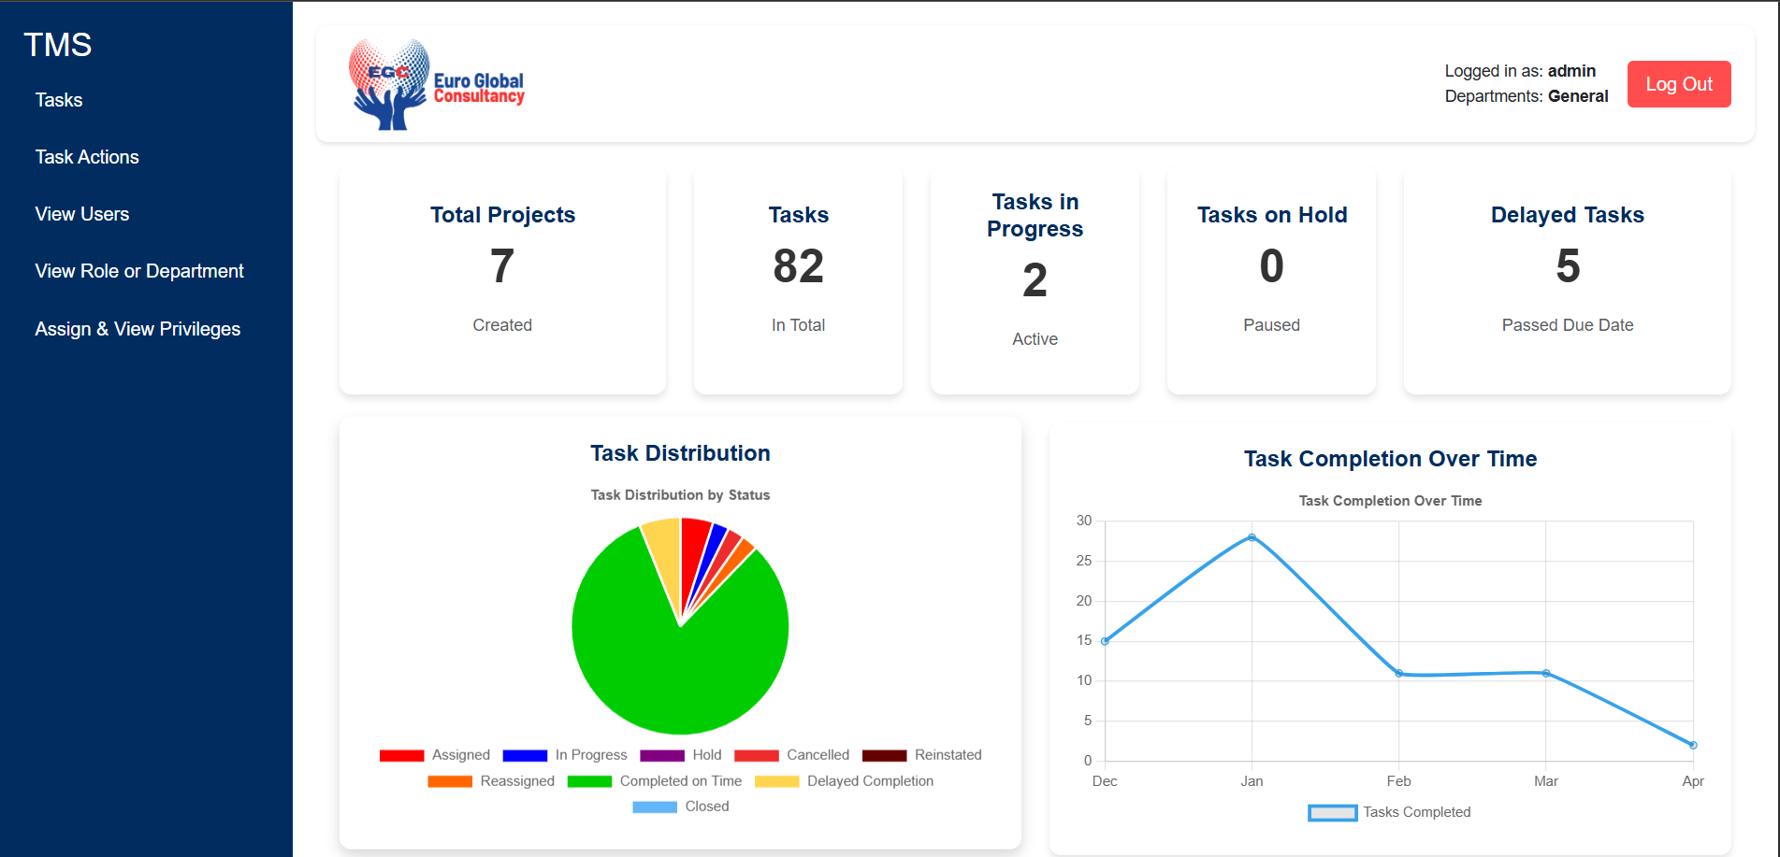The image size is (1780, 857).
Task: Toggle the Reassigned orange legend item
Action: coord(491,781)
